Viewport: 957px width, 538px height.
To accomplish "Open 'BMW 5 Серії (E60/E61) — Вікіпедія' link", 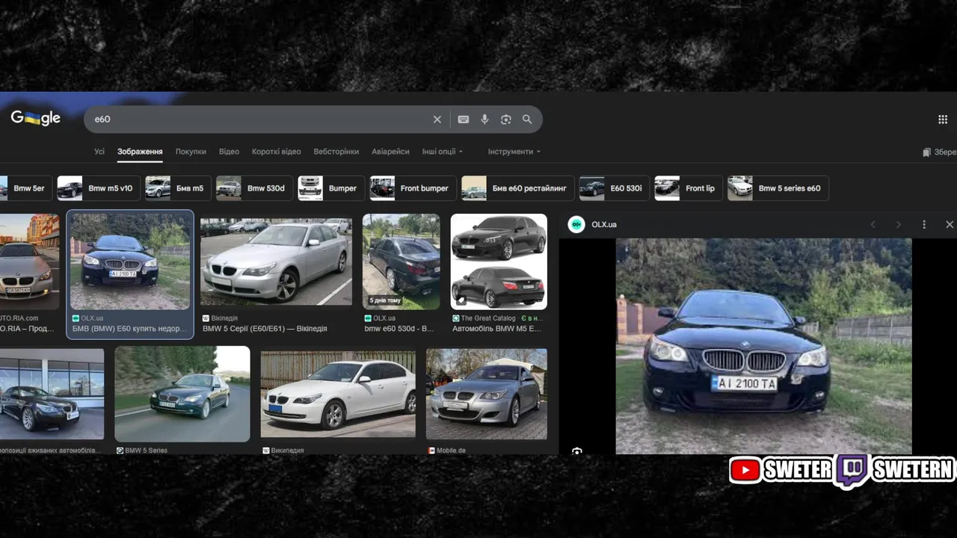I will click(265, 329).
